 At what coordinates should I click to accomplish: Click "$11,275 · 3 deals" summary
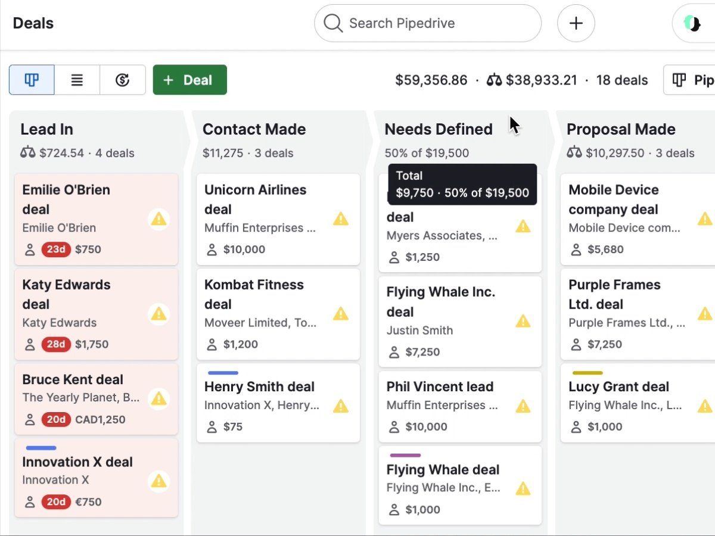[248, 153]
